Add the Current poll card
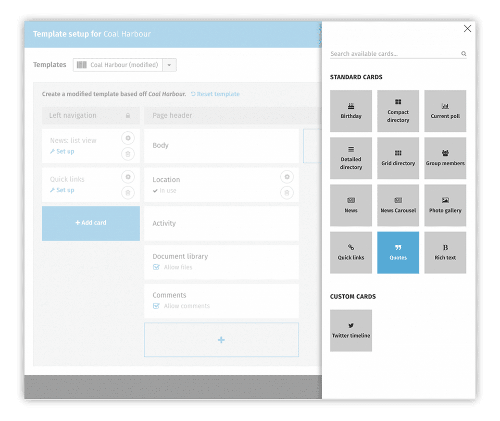500x421 pixels. pyautogui.click(x=445, y=111)
